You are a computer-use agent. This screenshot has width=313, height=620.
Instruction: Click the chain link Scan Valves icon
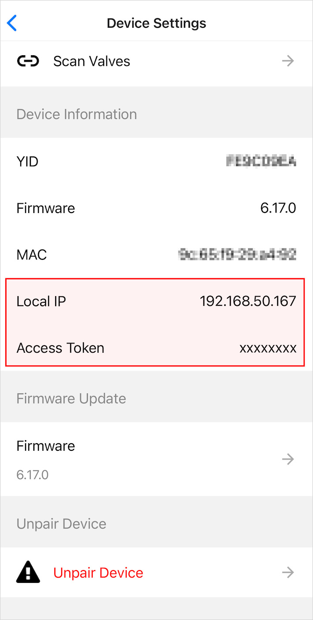coord(28,61)
